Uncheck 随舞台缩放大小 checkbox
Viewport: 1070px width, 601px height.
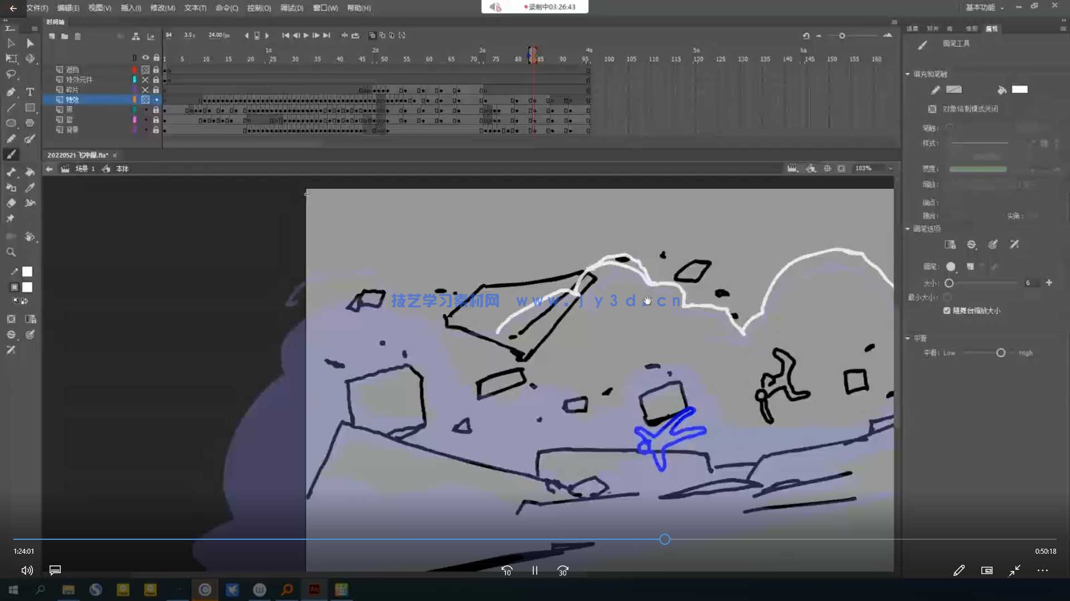947,311
